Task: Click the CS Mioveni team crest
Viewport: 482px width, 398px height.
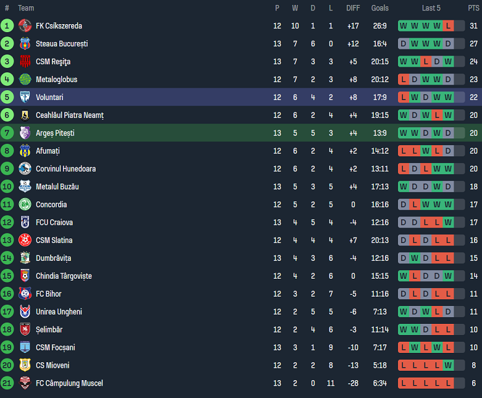Action: coord(25,365)
